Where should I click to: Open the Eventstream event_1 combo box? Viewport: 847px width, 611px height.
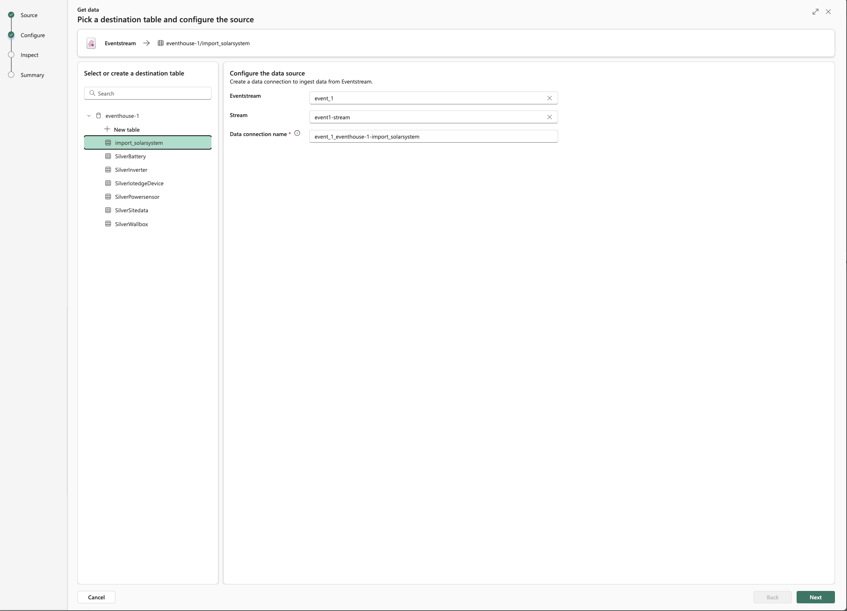click(426, 98)
